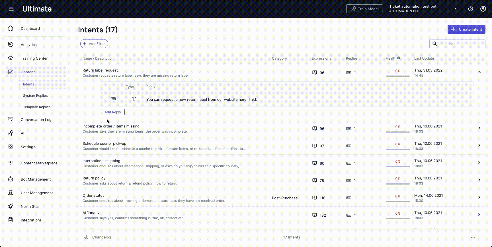This screenshot has height=247, width=492.
Task: Open the user account profile icon
Action: click(483, 9)
